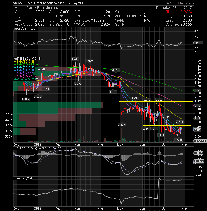Screen dimensions: 207x211
Task: Click the Accum/Dist panel label
Action: 25,178
